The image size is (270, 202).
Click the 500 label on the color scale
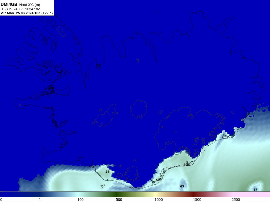[x=119, y=200]
